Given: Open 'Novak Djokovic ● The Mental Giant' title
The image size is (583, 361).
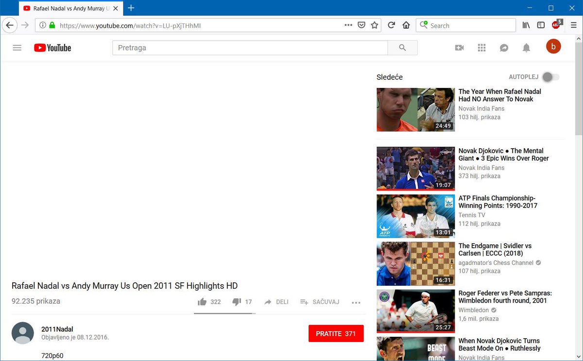Looking at the screenshot, I should 504,155.
